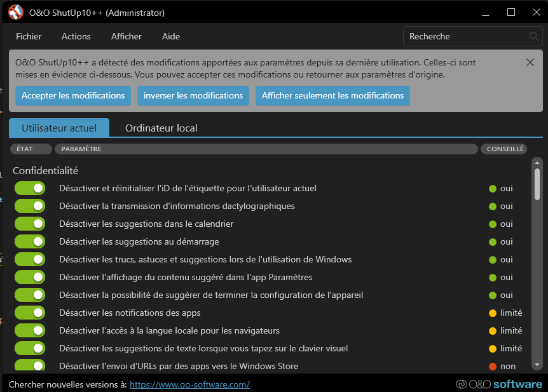The image size is (548, 392).
Task: Open the oo-software.com link
Action: point(189,385)
